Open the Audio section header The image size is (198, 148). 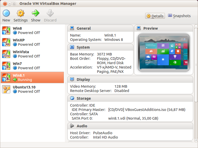tap(82, 126)
